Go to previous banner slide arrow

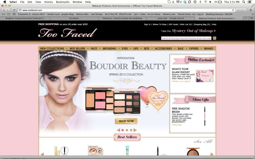pos(118,130)
